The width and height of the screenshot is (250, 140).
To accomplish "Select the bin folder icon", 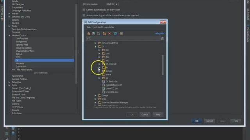I will point(104,50).
